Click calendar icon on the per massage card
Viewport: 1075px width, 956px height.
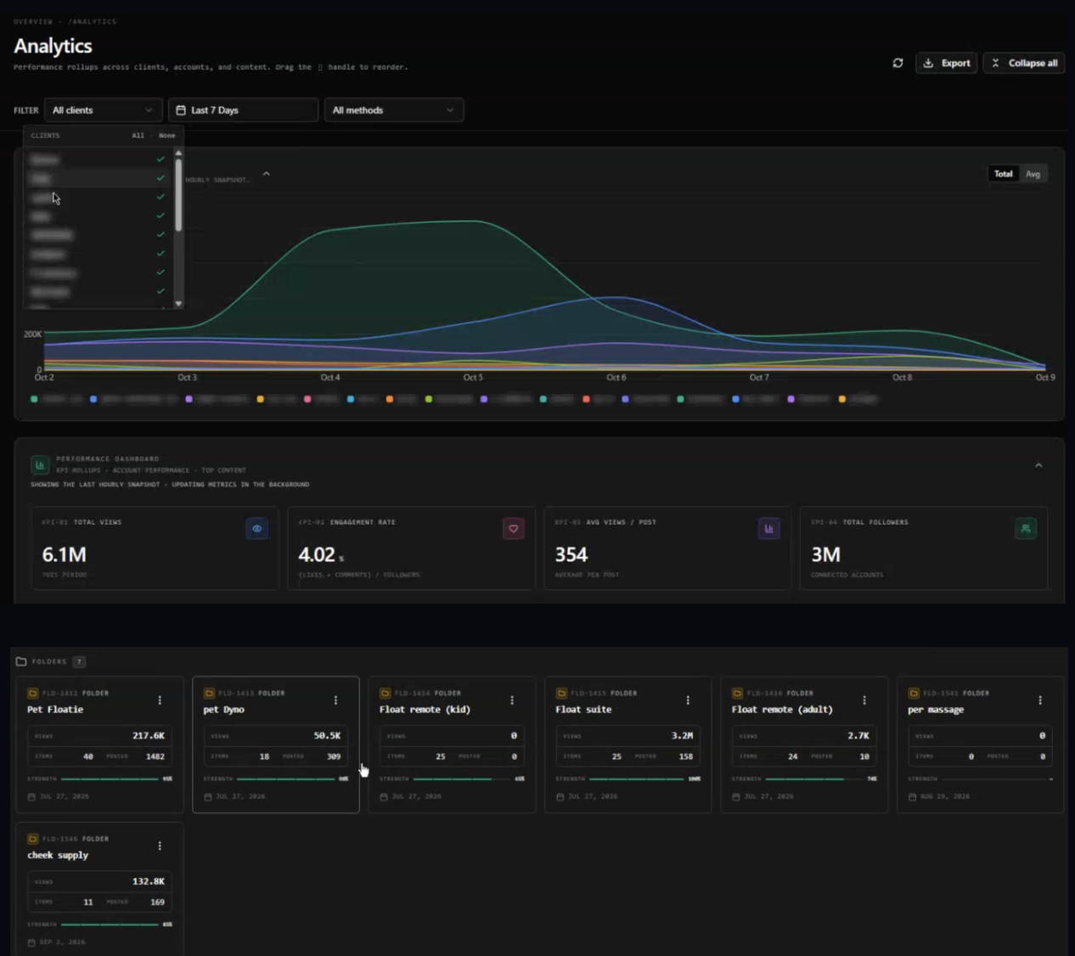[x=913, y=796]
